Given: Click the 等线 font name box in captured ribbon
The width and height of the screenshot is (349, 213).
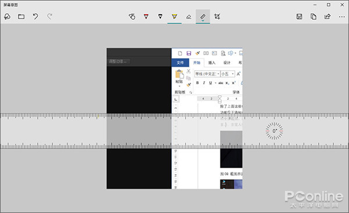Looking at the screenshot, I should click(x=207, y=74).
